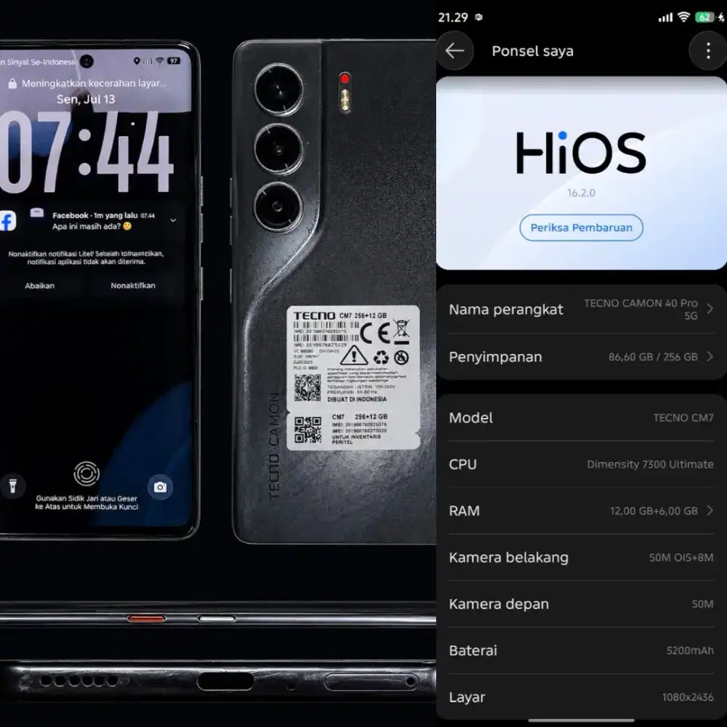Tap the Layar 1080x2436 value
This screenshot has width=727, height=727.
[688, 697]
